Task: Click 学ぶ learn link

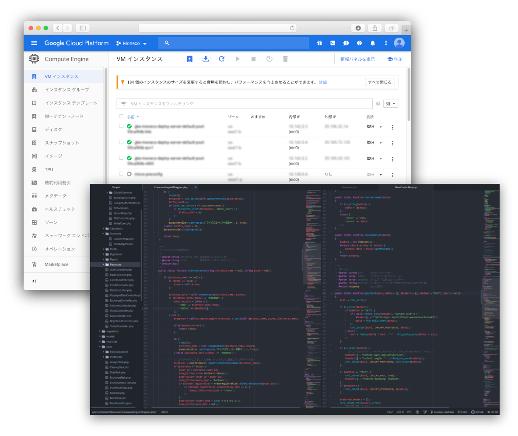Action: (395, 59)
